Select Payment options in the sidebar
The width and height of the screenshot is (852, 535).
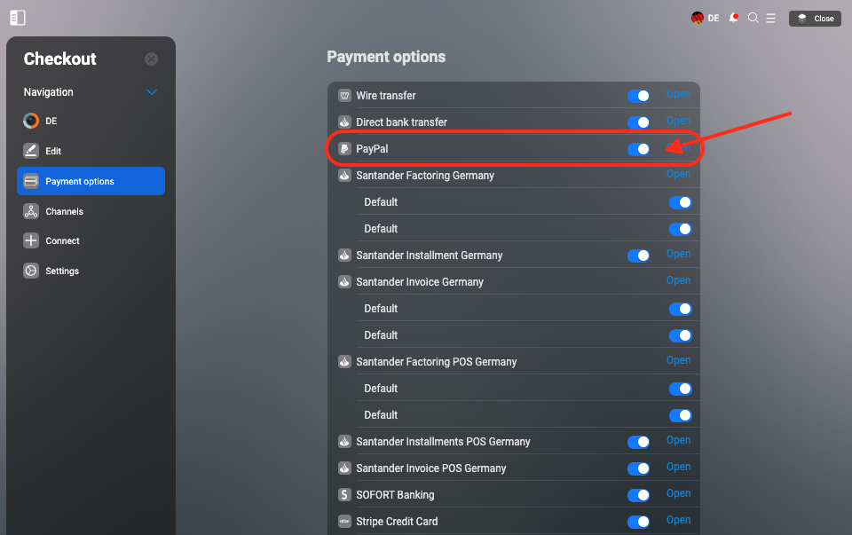coord(91,181)
